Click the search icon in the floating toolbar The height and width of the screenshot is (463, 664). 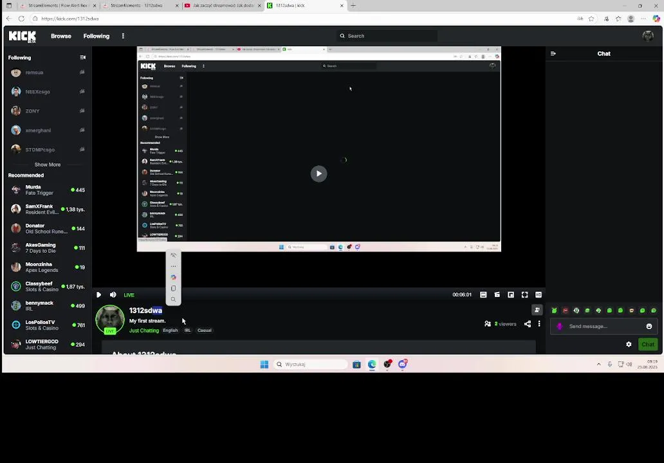coord(174,299)
